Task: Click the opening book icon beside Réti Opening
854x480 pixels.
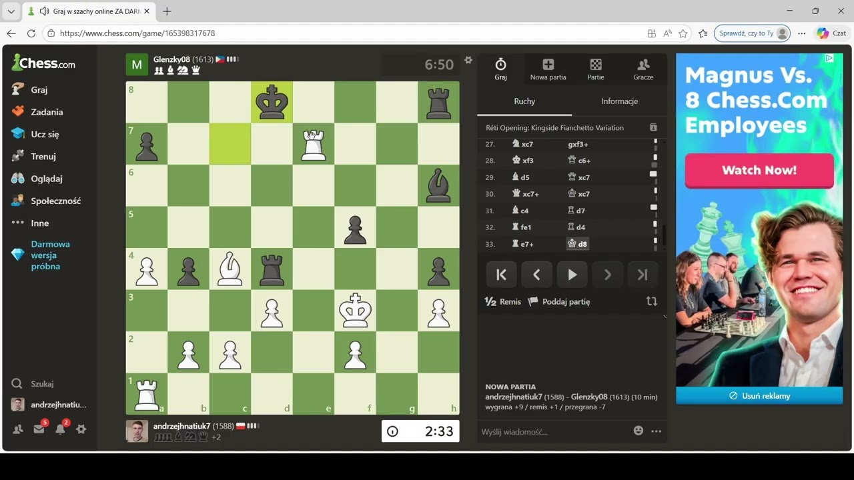Action: 653,127
